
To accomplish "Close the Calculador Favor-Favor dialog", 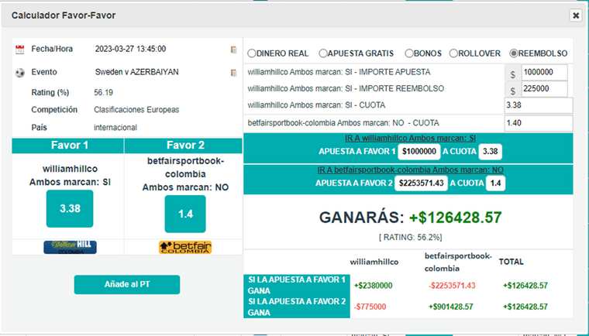I will point(576,15).
